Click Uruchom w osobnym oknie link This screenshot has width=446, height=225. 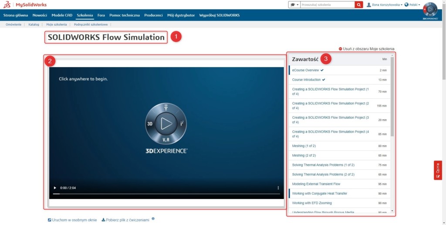pos(72,220)
